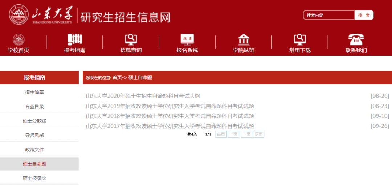Select 招生简章 in the sidebar
Screen dimensions: 392x185
point(34,92)
